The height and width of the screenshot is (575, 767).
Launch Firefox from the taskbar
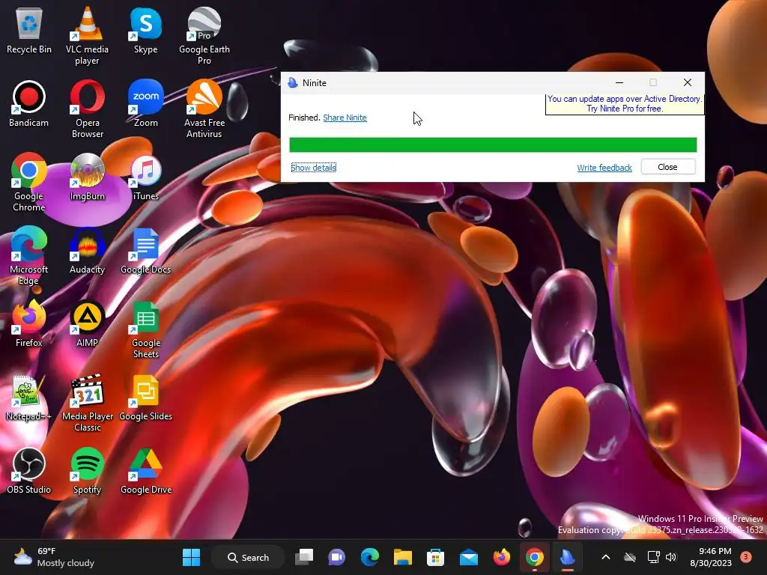point(501,557)
